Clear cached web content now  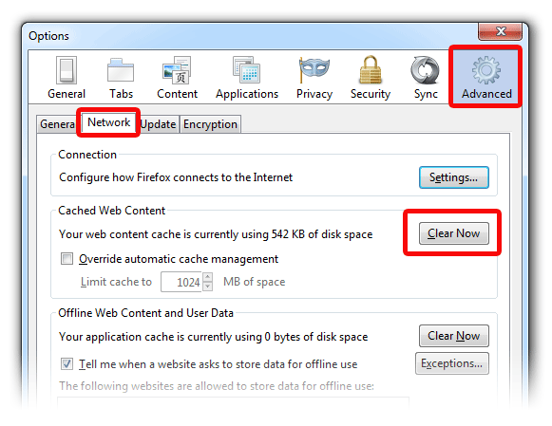click(453, 233)
